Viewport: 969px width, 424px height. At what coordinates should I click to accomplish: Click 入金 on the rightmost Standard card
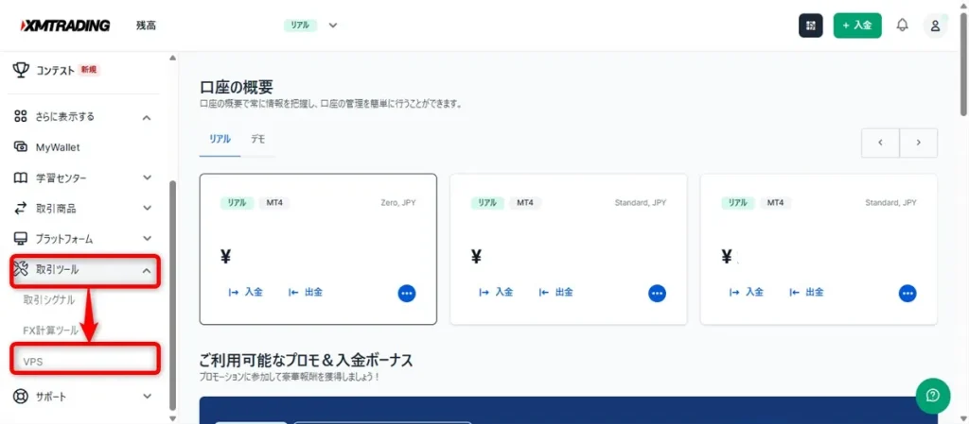pyautogui.click(x=747, y=292)
